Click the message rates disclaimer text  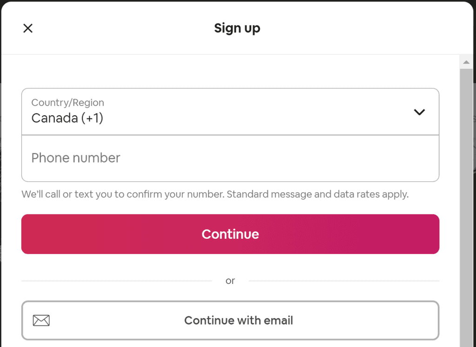point(215,194)
